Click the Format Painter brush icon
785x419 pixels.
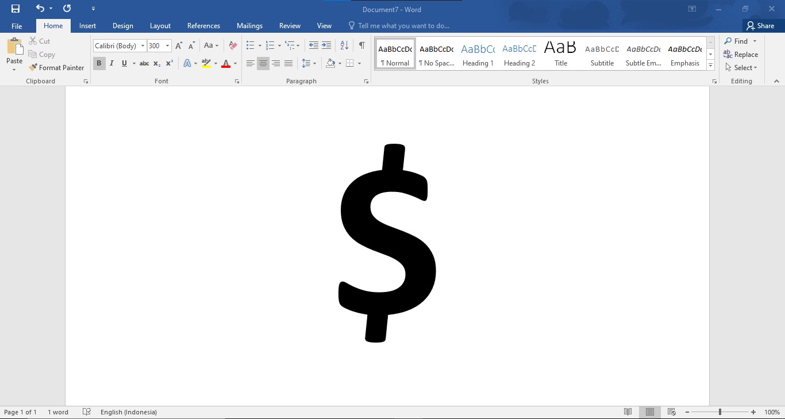[x=33, y=68]
